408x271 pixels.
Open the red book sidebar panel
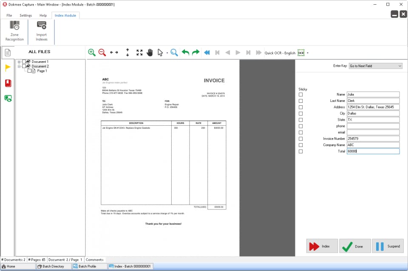tap(8, 83)
